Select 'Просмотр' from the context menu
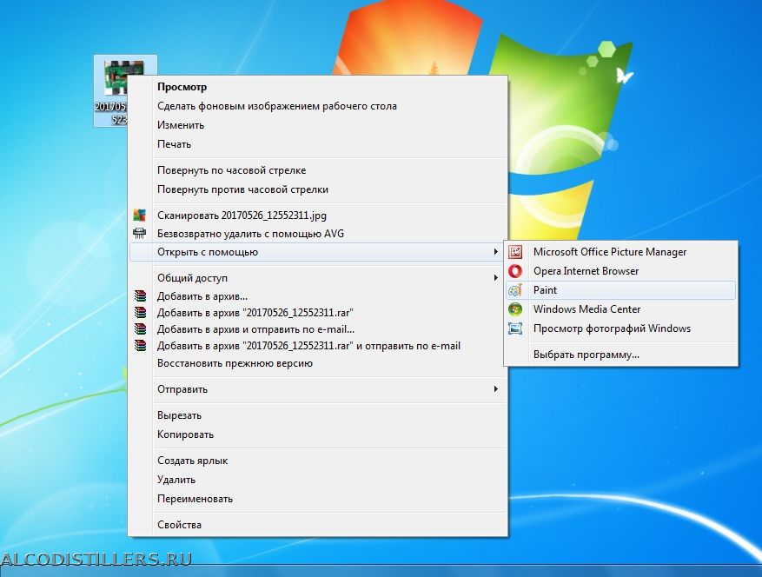The height and width of the screenshot is (577, 762). [182, 87]
